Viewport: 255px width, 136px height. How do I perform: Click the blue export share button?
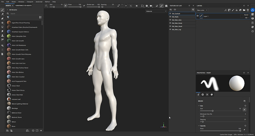coord(252,10)
